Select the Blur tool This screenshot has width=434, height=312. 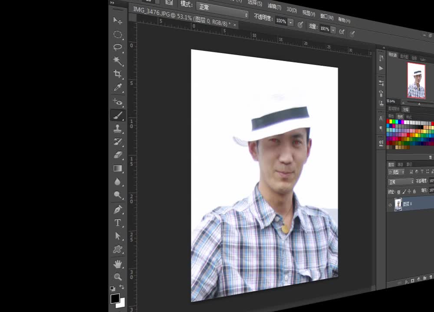118,182
